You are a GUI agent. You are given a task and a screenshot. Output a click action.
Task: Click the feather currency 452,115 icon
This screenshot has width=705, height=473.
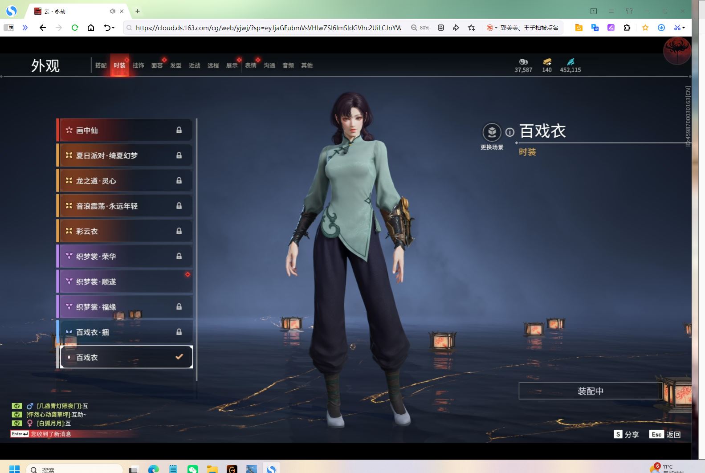(x=571, y=62)
